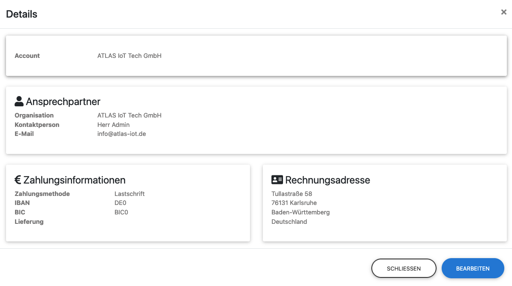The image size is (512, 286).
Task: Click the euro icon beside Zahlungsinformationen
Action: [18, 180]
